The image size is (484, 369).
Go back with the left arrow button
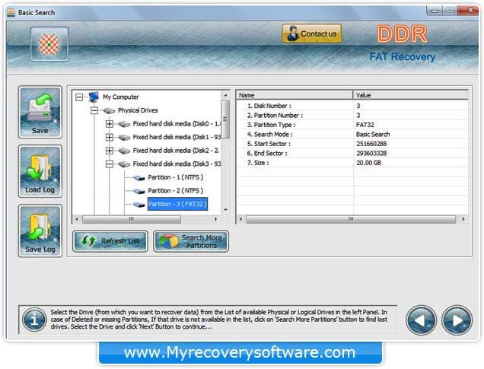pos(421,320)
